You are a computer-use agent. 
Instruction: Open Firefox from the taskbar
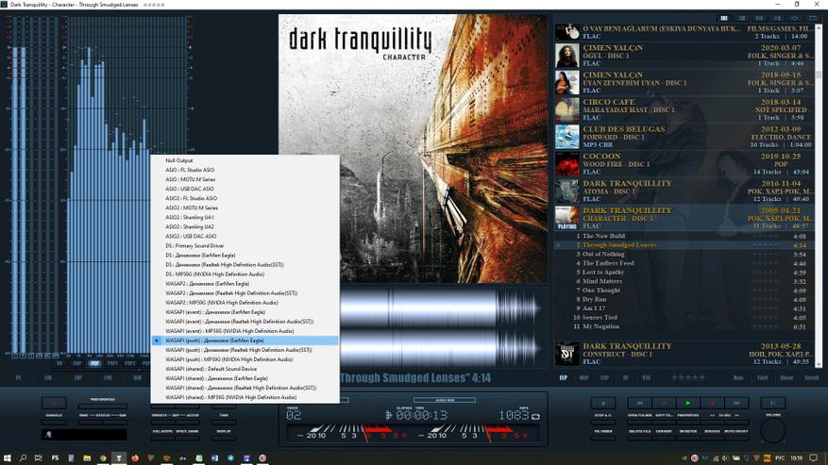135,458
